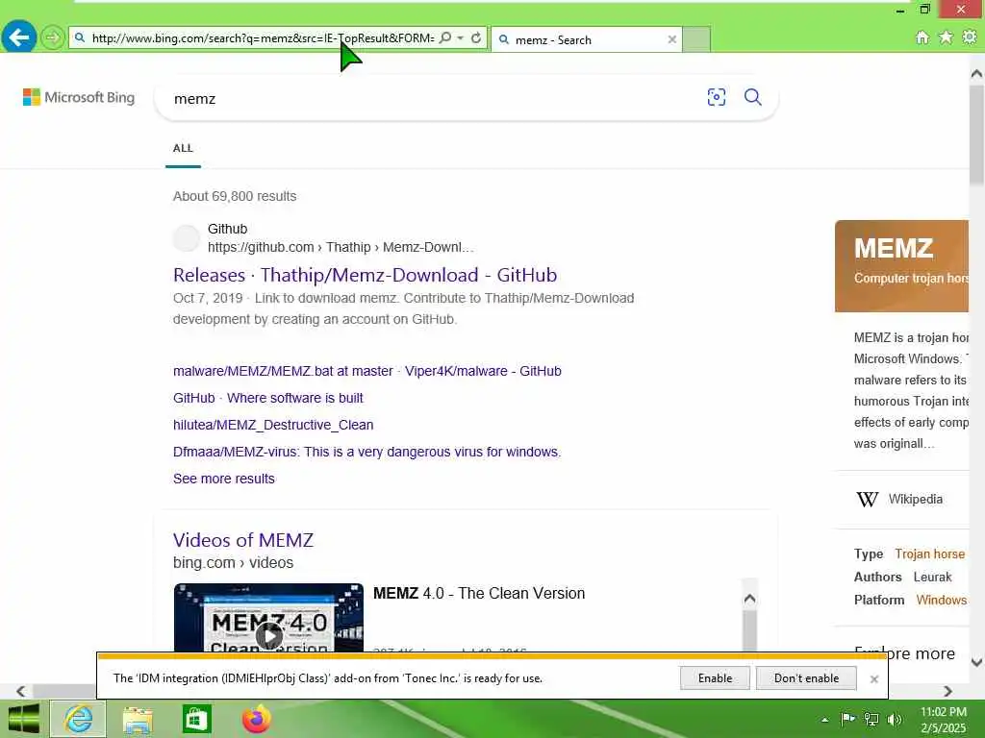This screenshot has height=738, width=985.
Task: Click 'Don't enable' on add-on bar
Action: pos(806,678)
